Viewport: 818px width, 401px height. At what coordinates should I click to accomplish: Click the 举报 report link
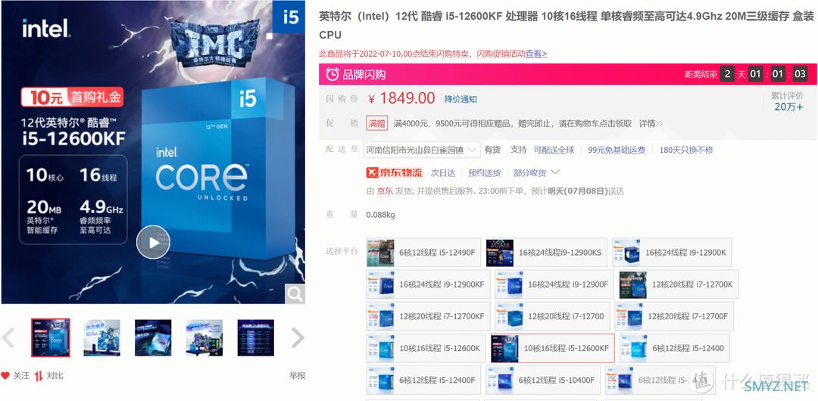pos(298,375)
